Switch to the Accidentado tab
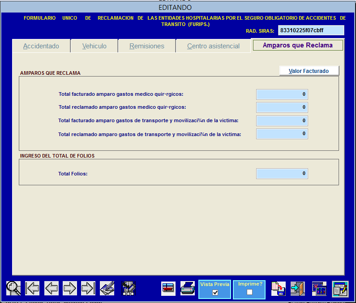Screen dimensions: 356x303 (41, 46)
